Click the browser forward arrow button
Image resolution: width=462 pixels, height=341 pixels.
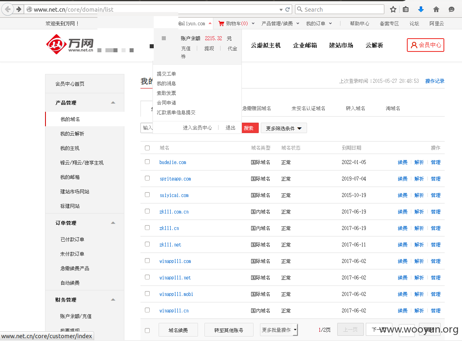19,9
